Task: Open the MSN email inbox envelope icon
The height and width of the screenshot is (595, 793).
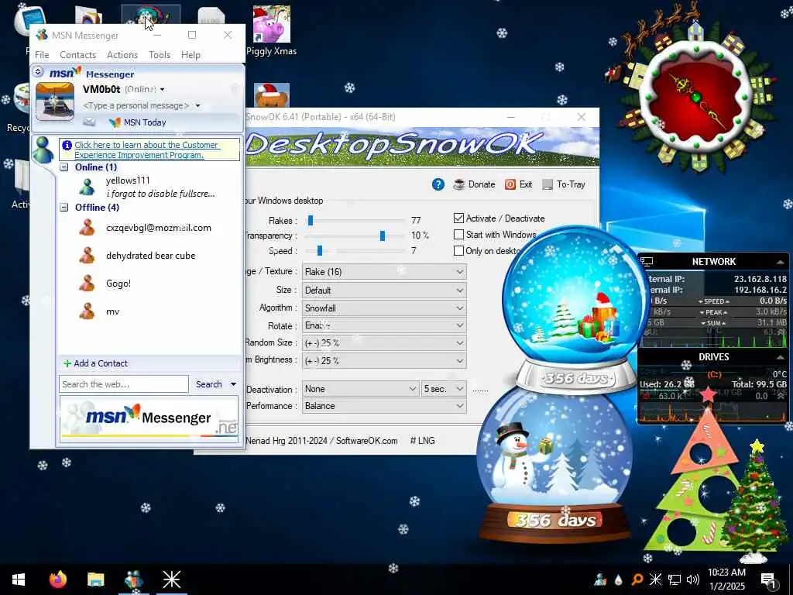Action: pos(89,122)
